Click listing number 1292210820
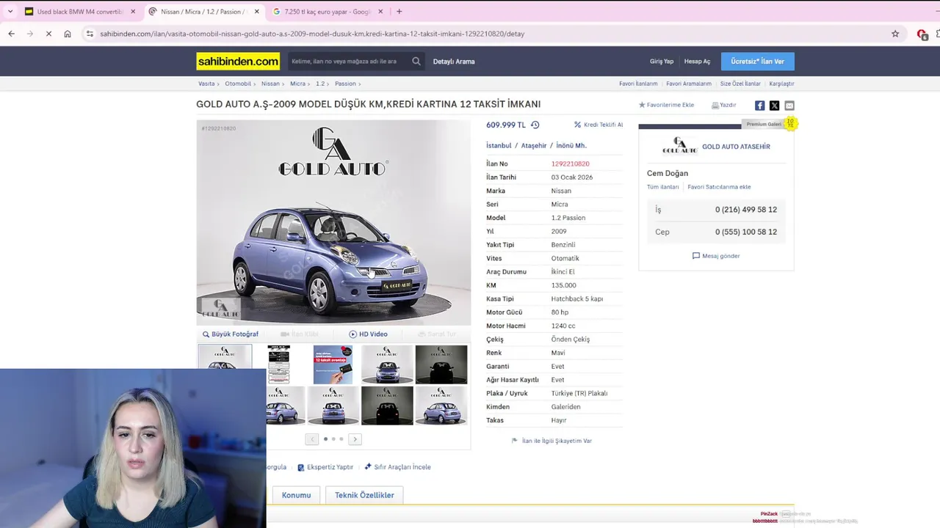The image size is (940, 528). [x=570, y=164]
